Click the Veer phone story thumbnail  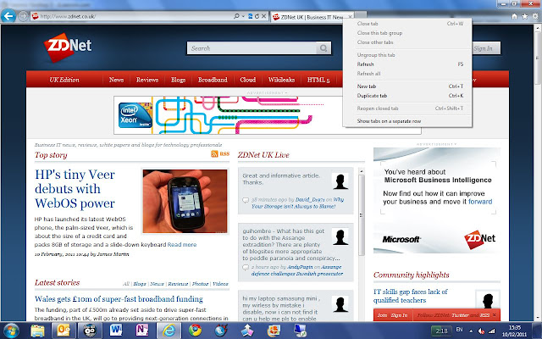[x=185, y=201]
